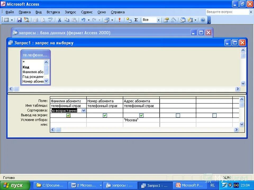This screenshot has height=190, width=254.
Task: Open the Запрос menu
Action: click(70, 12)
